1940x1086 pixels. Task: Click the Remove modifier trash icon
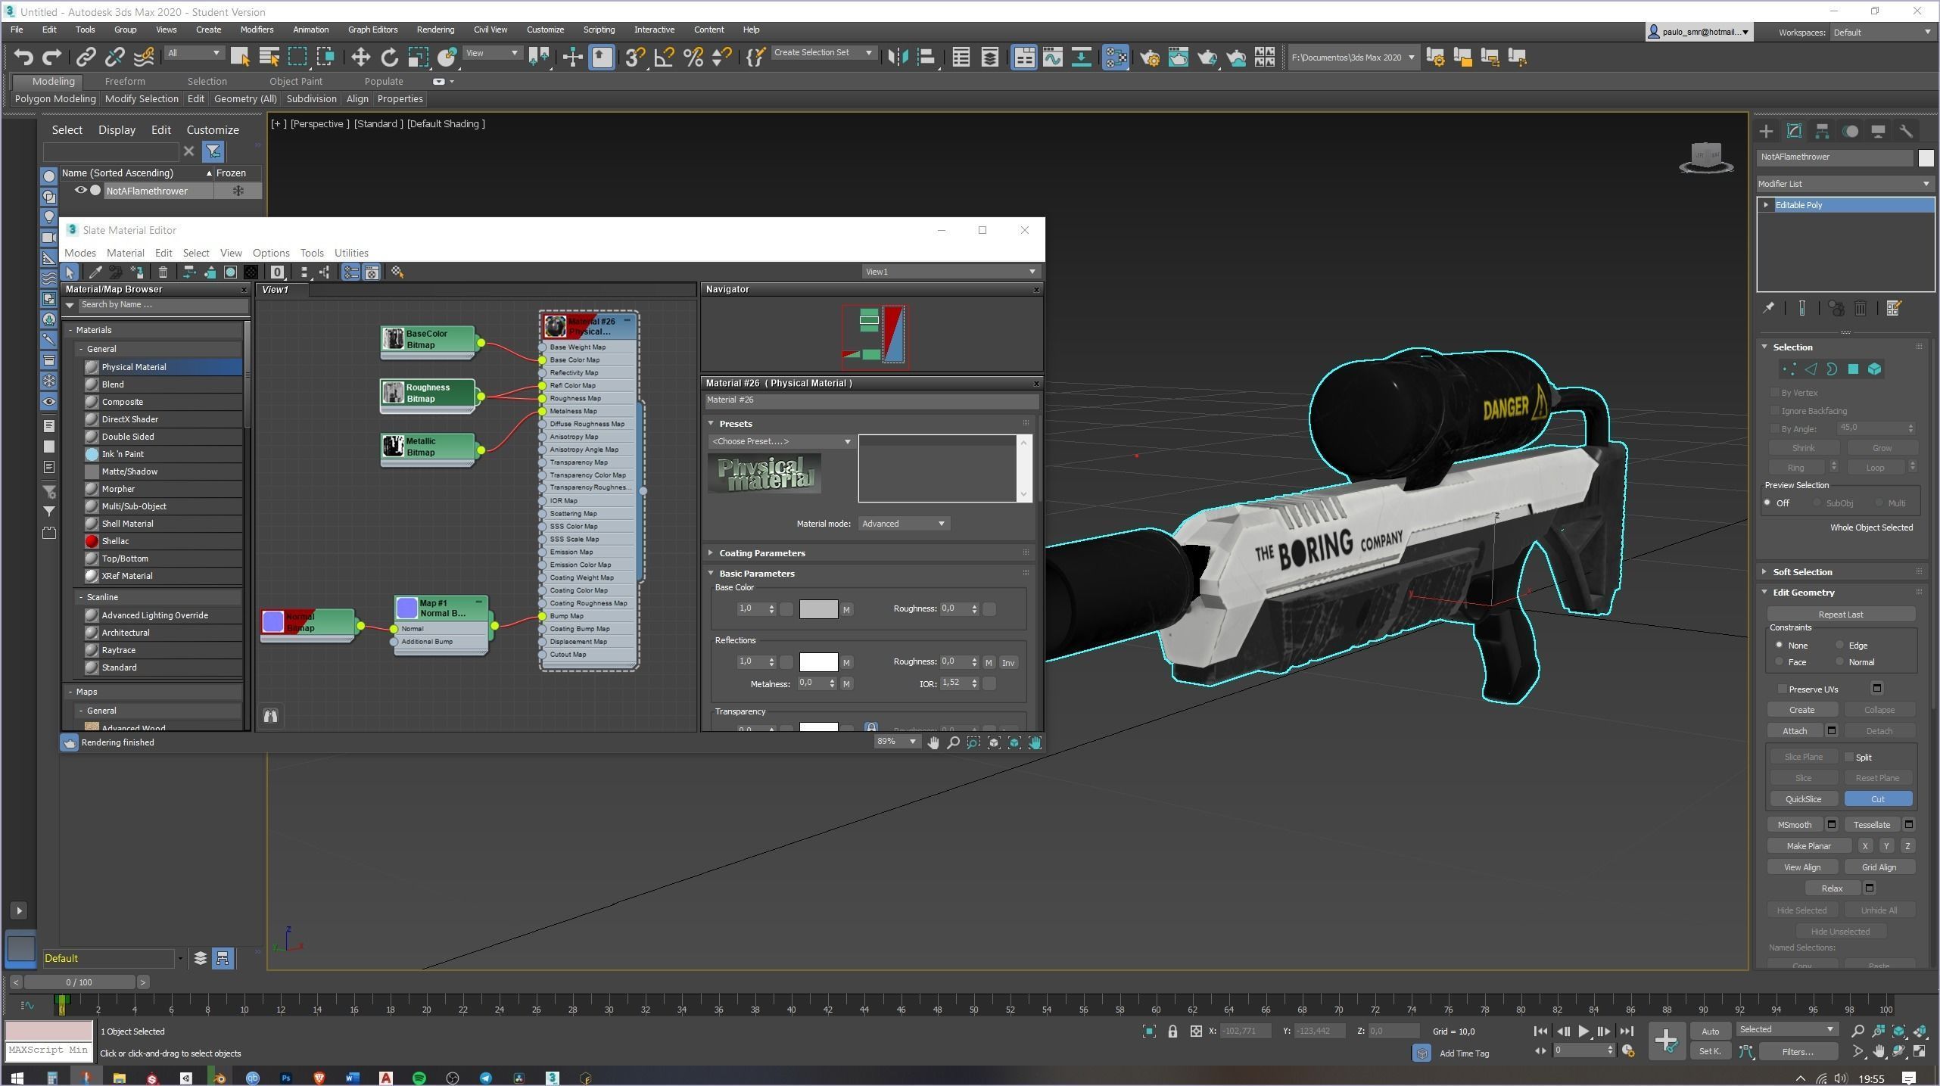[1861, 308]
